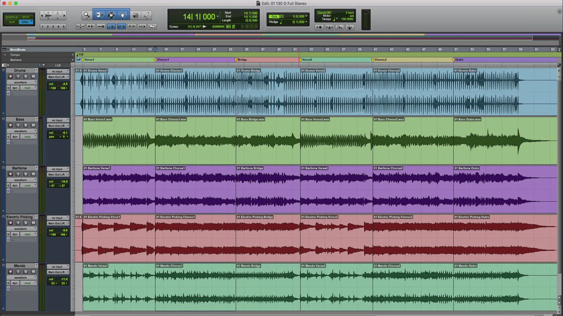Image resolution: width=563 pixels, height=316 pixels.
Task: Open the Drums track view selector 'waveform'
Action: click(x=23, y=82)
